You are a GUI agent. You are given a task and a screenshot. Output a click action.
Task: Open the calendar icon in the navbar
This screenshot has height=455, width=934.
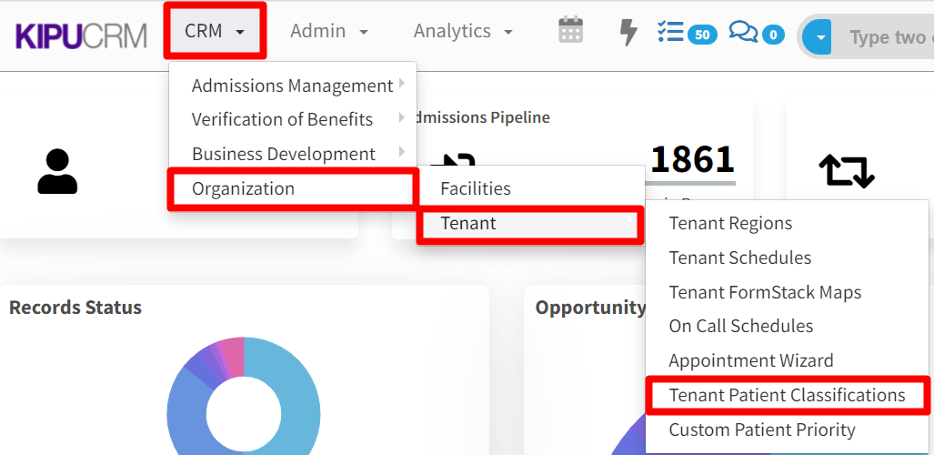pyautogui.click(x=570, y=30)
